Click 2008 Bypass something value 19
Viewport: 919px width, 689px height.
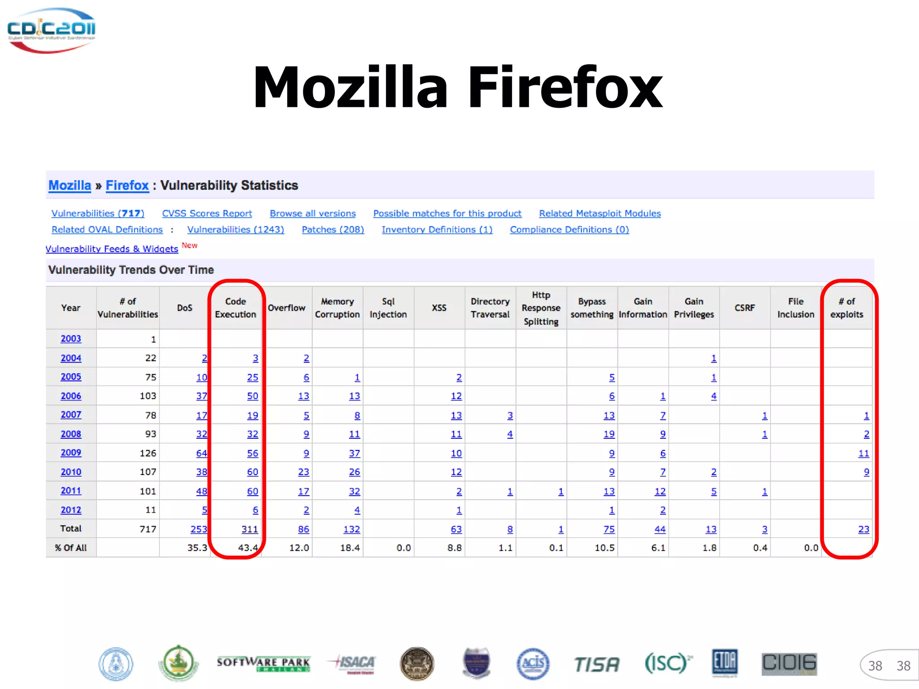(609, 434)
